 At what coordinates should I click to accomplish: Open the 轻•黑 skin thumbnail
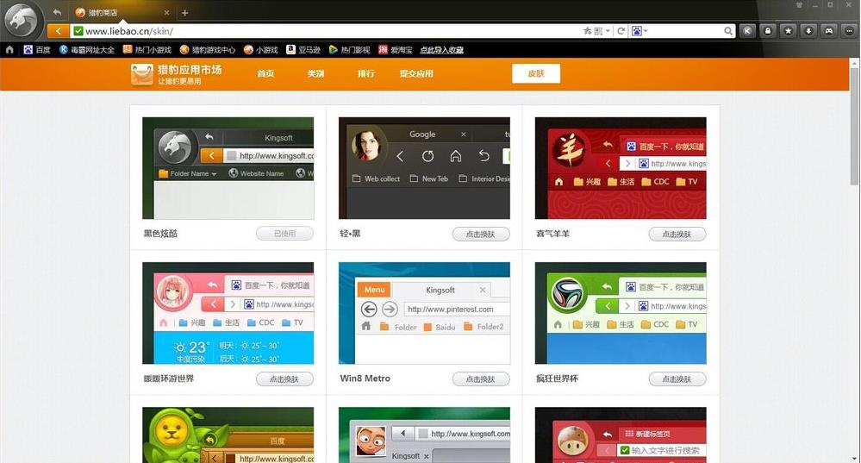click(424, 168)
